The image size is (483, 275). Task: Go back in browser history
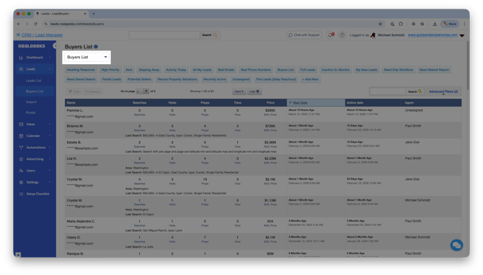(x=19, y=24)
